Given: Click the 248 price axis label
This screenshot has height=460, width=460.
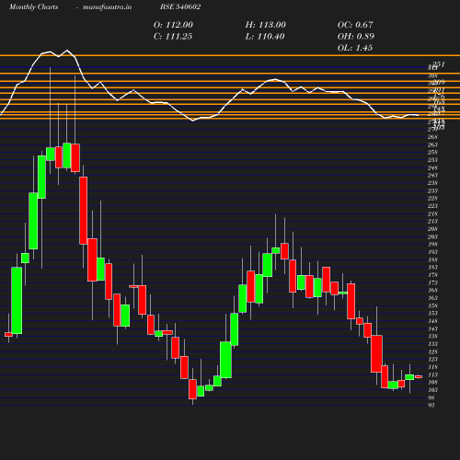Looking at the screenshot, I should coord(432,167).
